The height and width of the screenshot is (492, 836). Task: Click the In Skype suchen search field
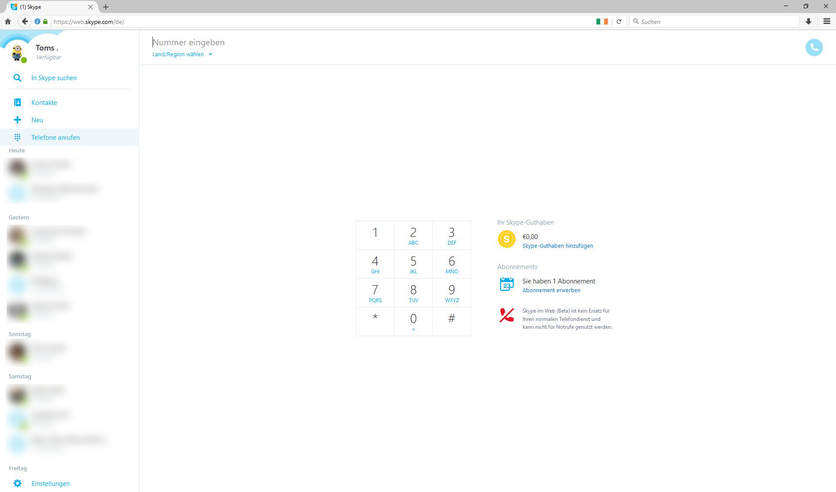(70, 78)
